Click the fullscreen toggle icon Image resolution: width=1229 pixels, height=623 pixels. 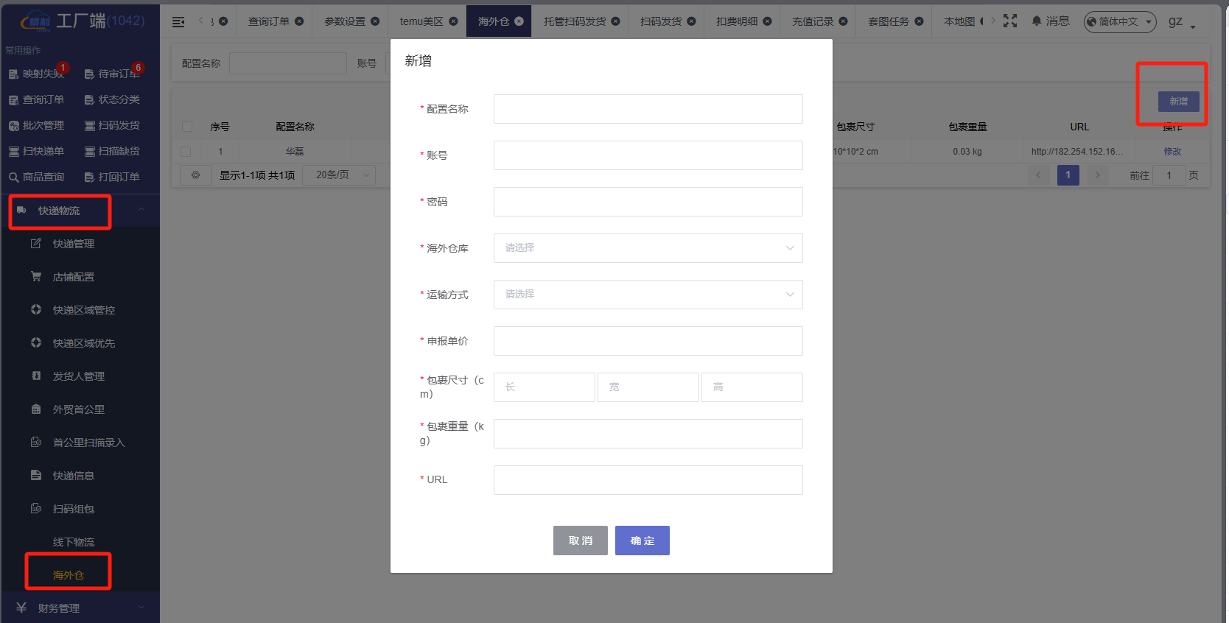(1010, 21)
